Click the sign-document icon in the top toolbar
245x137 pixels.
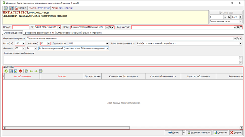click(x=6, y=8)
